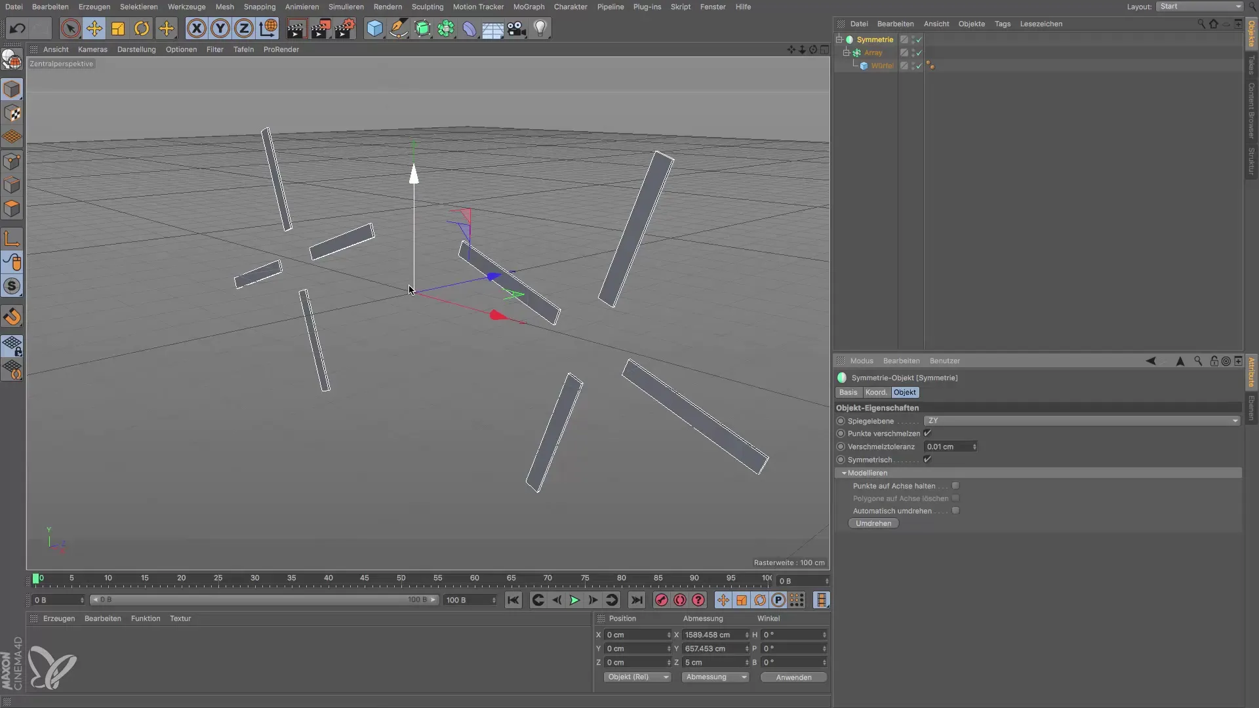Click the Umdrehen button
The width and height of the screenshot is (1259, 708).
coord(873,523)
